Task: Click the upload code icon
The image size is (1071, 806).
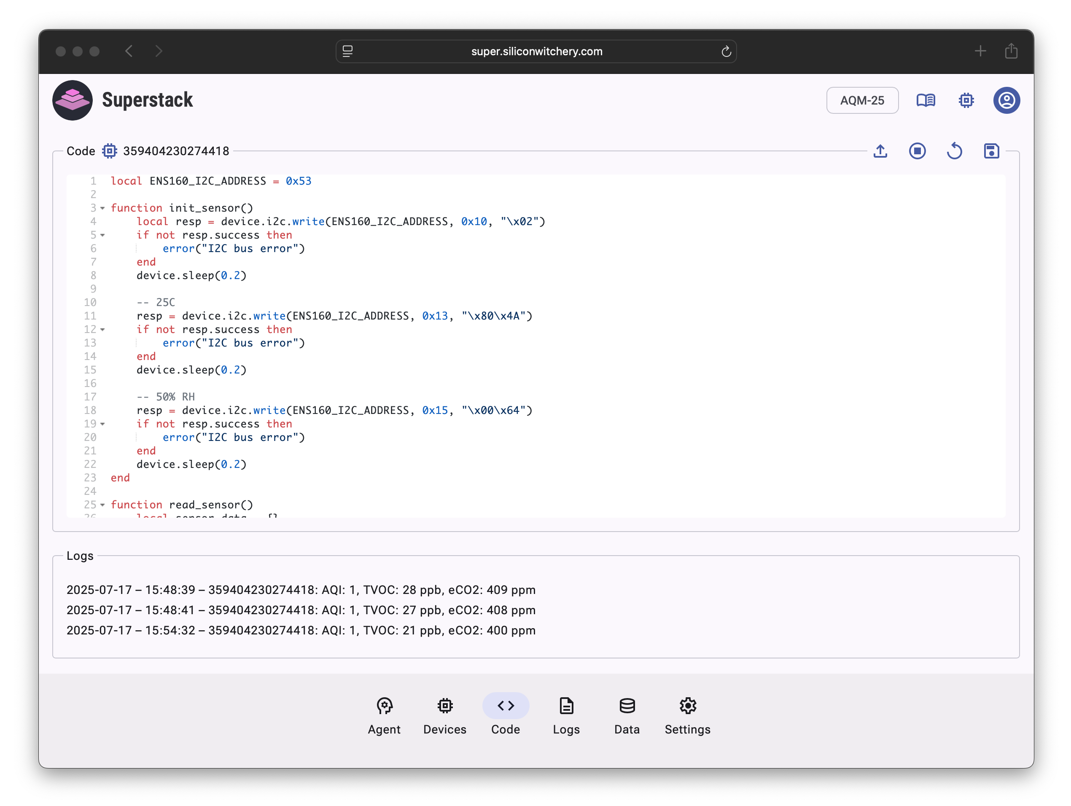Action: (x=880, y=151)
